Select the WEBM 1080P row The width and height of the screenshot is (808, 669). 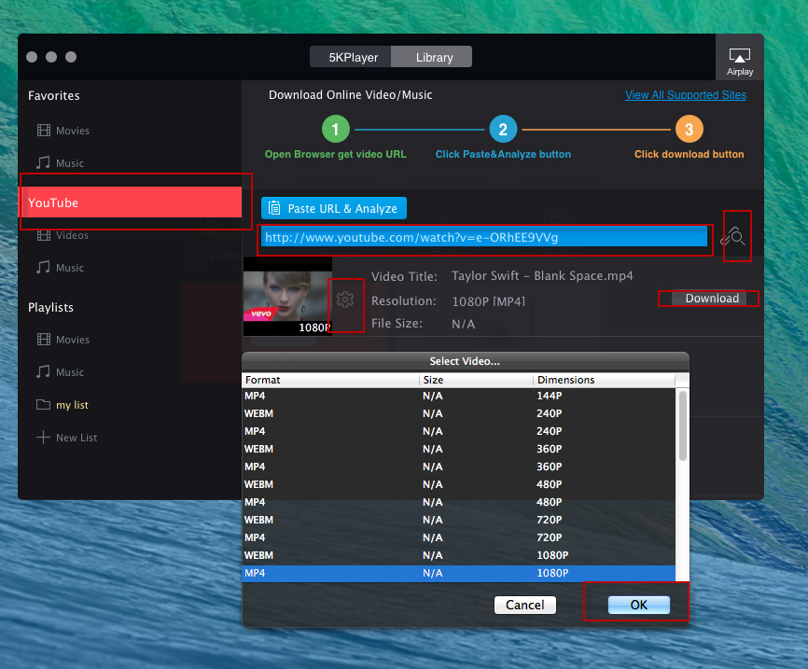coord(459,555)
